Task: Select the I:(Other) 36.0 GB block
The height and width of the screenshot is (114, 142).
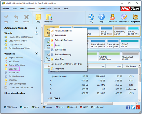Action: pos(130,44)
